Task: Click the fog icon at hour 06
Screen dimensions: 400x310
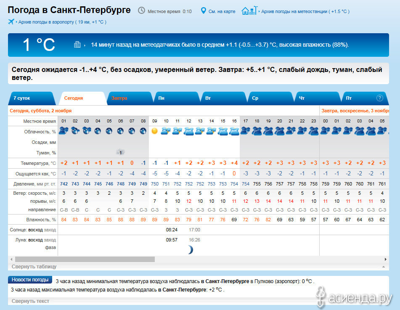Action: pyautogui.click(x=120, y=152)
